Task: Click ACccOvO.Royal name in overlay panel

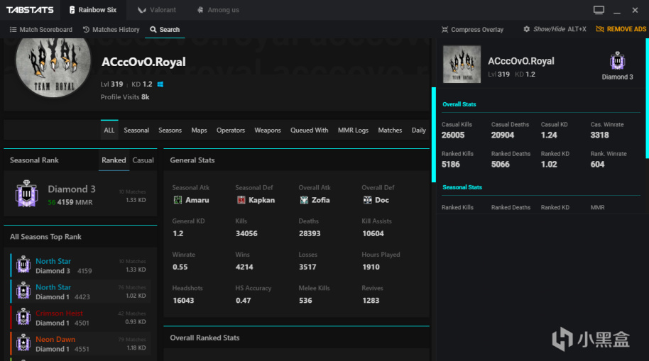Action: click(x=521, y=61)
